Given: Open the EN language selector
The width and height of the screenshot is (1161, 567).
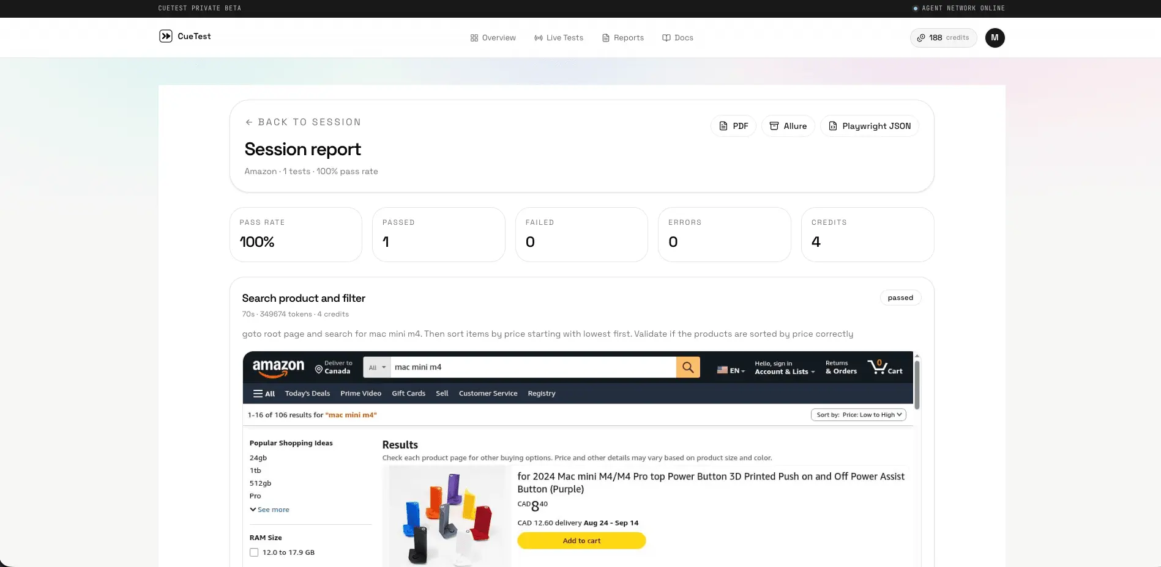Looking at the screenshot, I should (731, 370).
